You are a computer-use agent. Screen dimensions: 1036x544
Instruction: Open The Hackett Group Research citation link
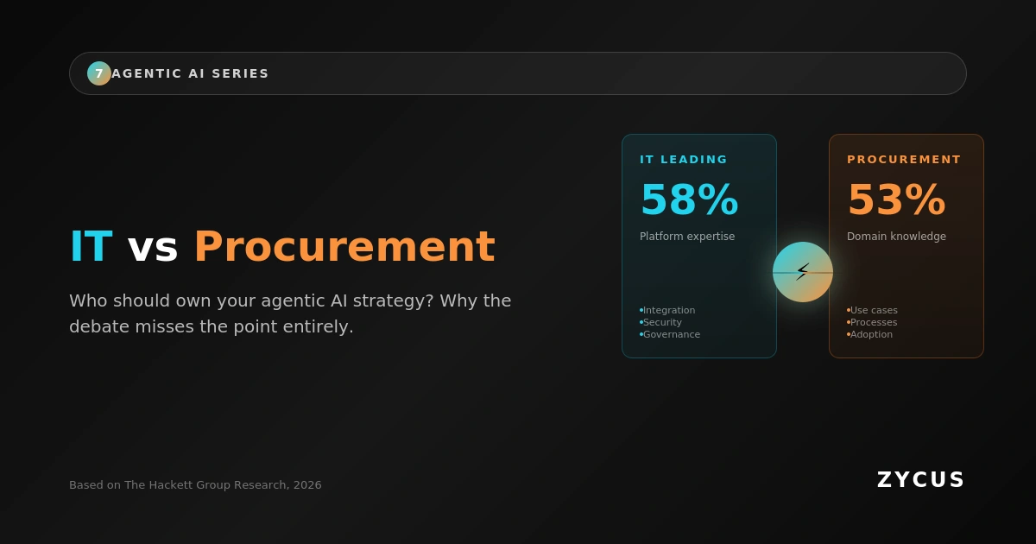point(195,484)
